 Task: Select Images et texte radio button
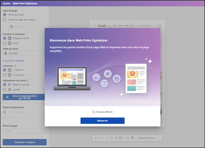(x=5, y=38)
